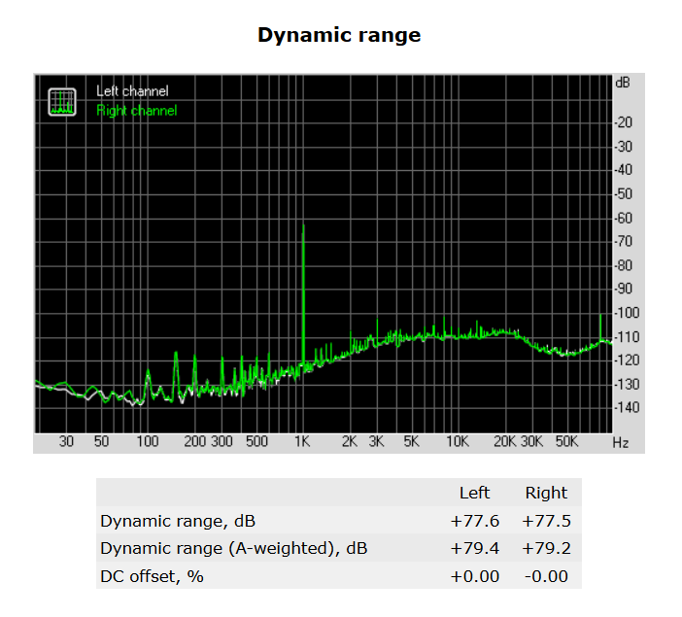Image resolution: width=682 pixels, height=617 pixels.
Task: Select the 'Dynamic range, dB' row label
Action: coord(178,521)
